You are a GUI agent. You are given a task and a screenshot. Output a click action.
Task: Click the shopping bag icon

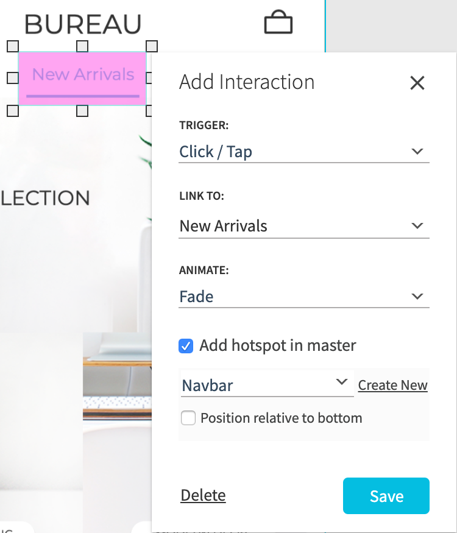click(x=278, y=23)
